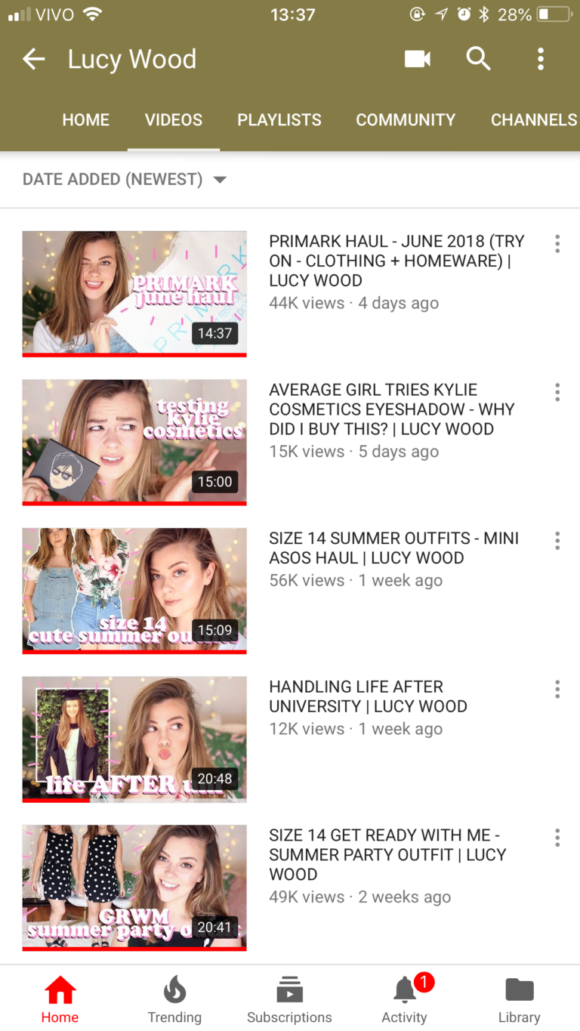Viewport: 580px width, 1031px height.
Task: Tap the Home icon in bottom bar
Action: point(60,1000)
